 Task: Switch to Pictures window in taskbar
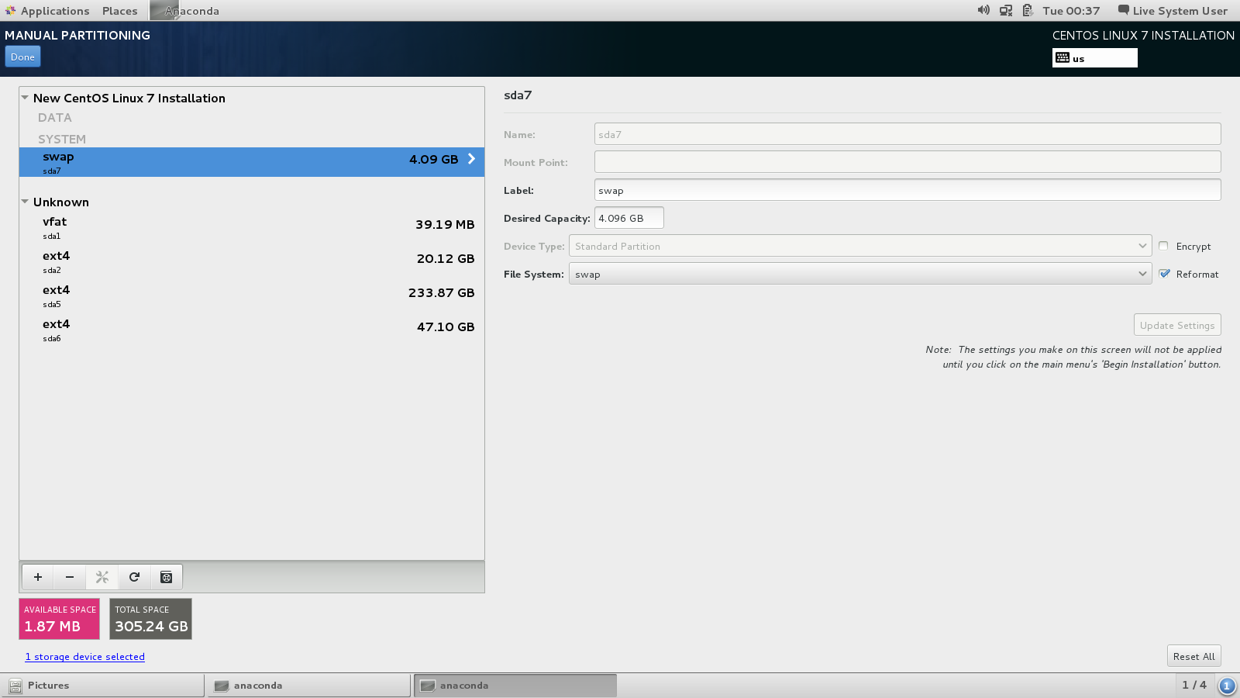tap(103, 686)
